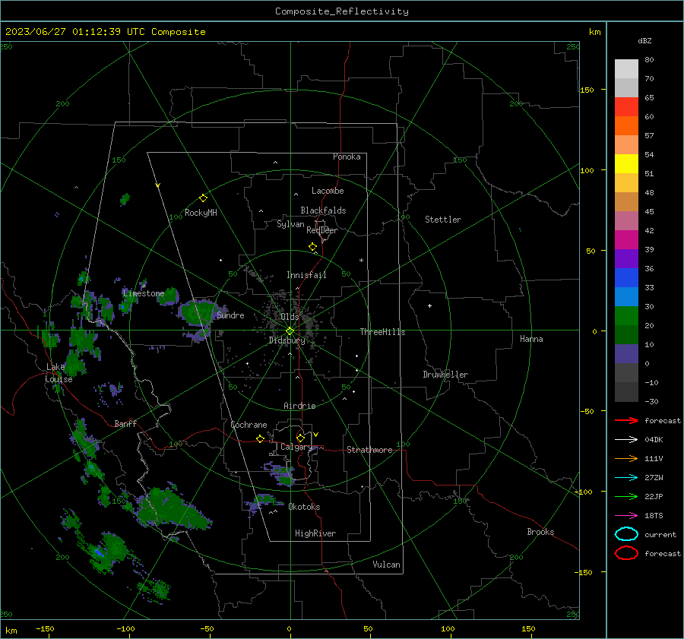Select the bright green 30 dBZ swatch
Viewport: 684px width, 639px height.
tap(626, 315)
